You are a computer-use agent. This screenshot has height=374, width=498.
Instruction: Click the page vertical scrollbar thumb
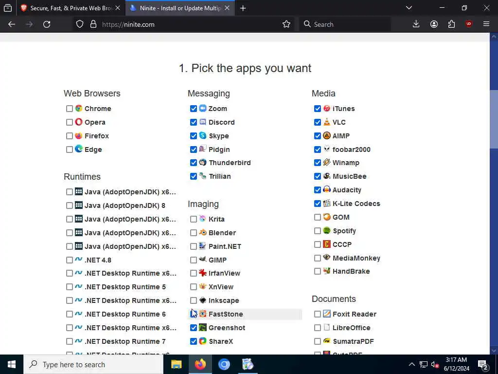(x=494, y=119)
